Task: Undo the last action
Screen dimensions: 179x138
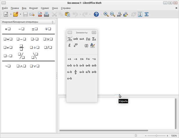Action: (75, 14)
